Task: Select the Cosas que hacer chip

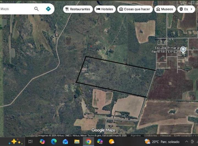Action: point(135,9)
